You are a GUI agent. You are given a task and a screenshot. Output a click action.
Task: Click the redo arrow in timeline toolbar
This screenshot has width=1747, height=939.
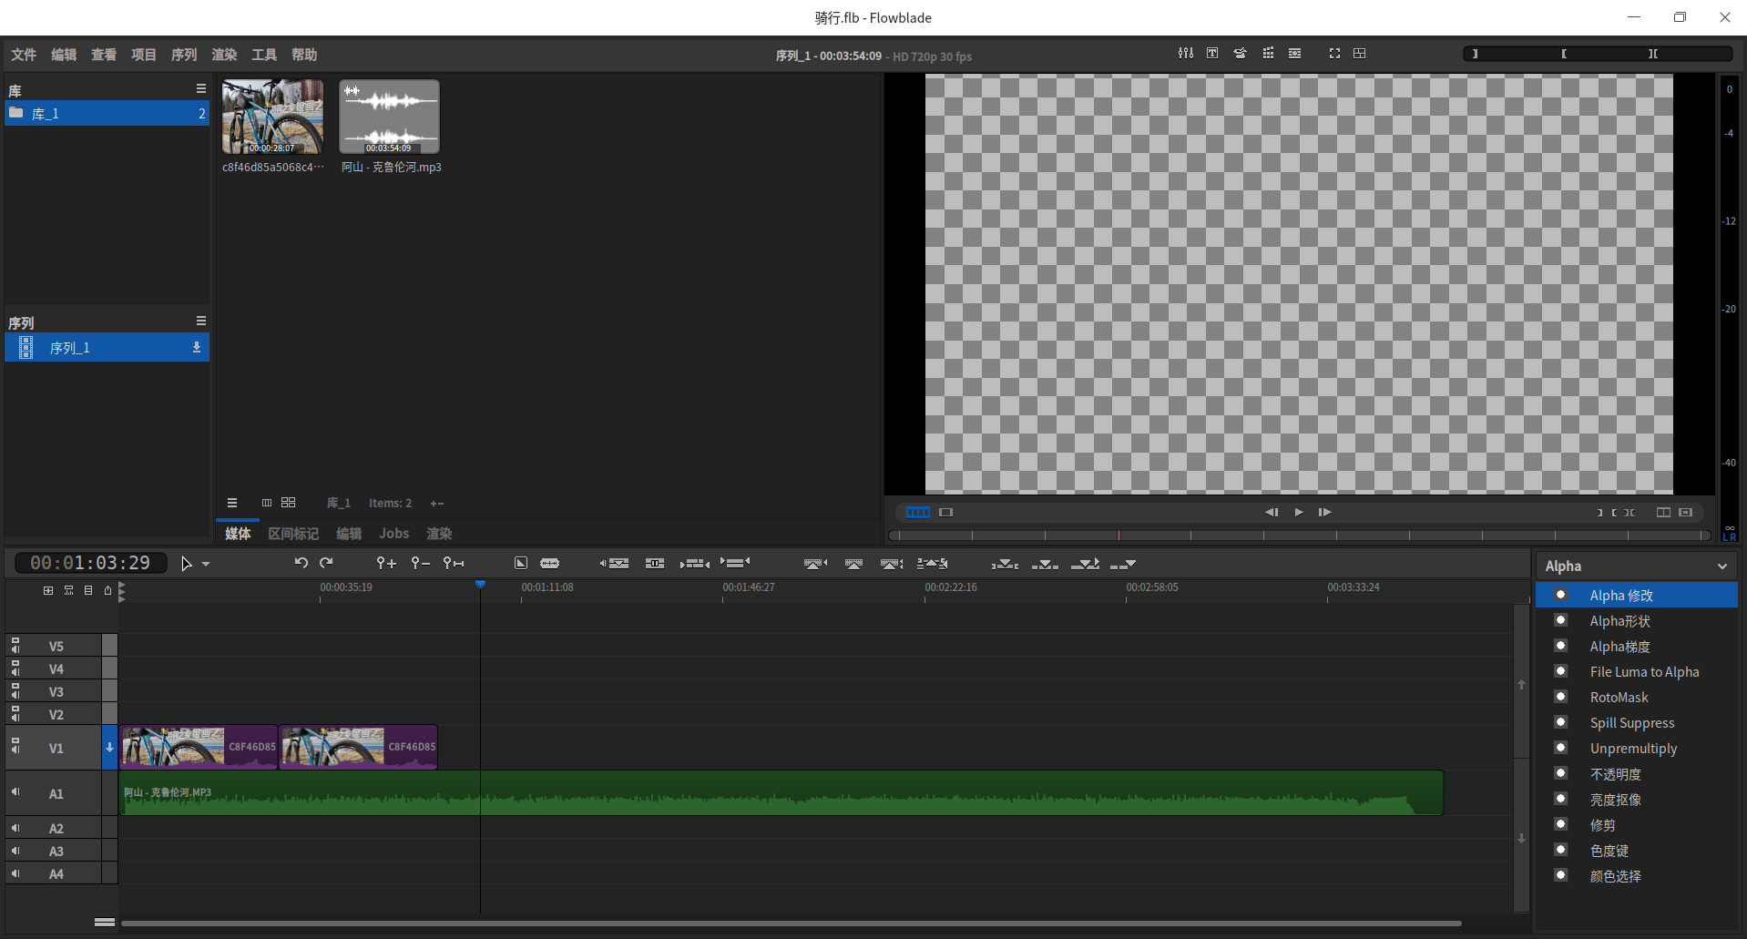click(x=327, y=563)
